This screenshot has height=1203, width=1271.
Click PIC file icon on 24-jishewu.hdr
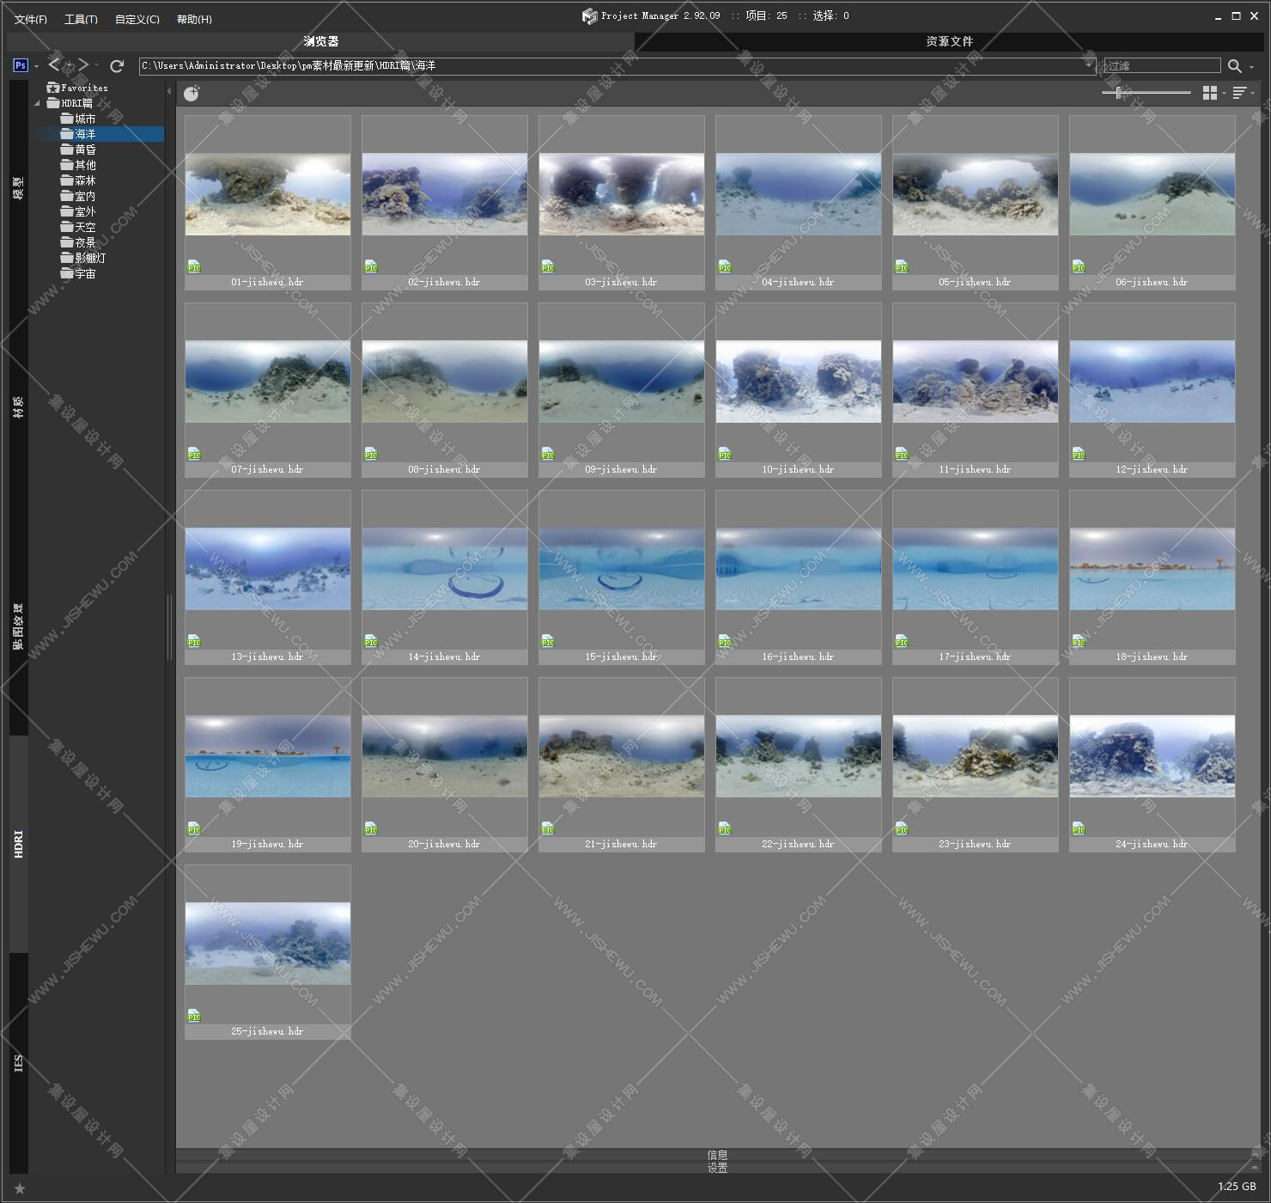click(1079, 829)
